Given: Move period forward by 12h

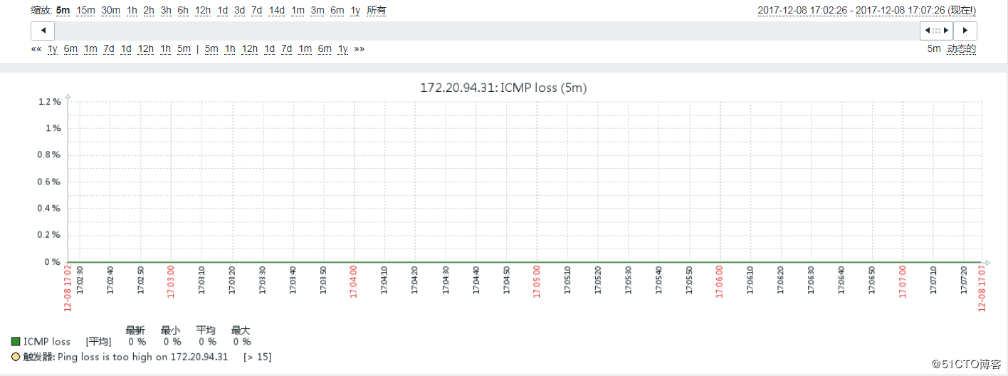Looking at the screenshot, I should (x=250, y=49).
